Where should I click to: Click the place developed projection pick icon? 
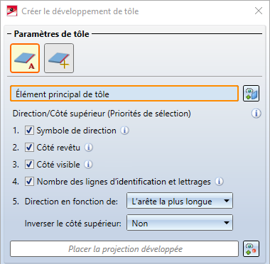(x=251, y=249)
